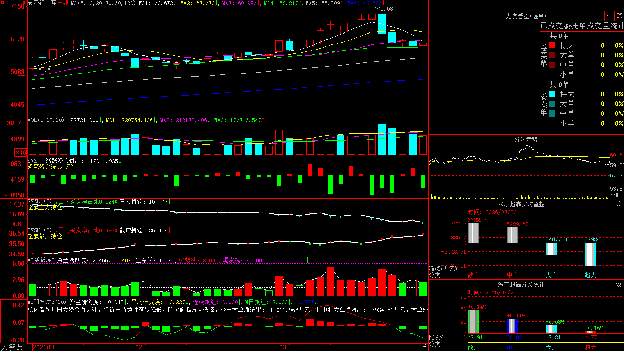624x351 pixels.
Task: Click the 超赢主力持仓 subtitle label
Action: pyautogui.click(x=45, y=207)
